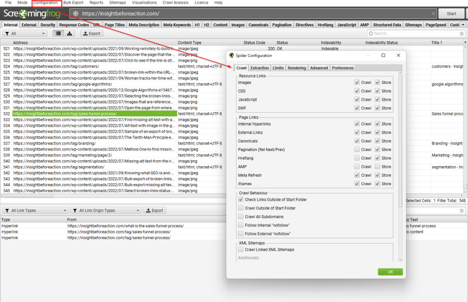This screenshot has width=468, height=302.
Task: Sort by Status Code column header
Action: tap(259, 42)
